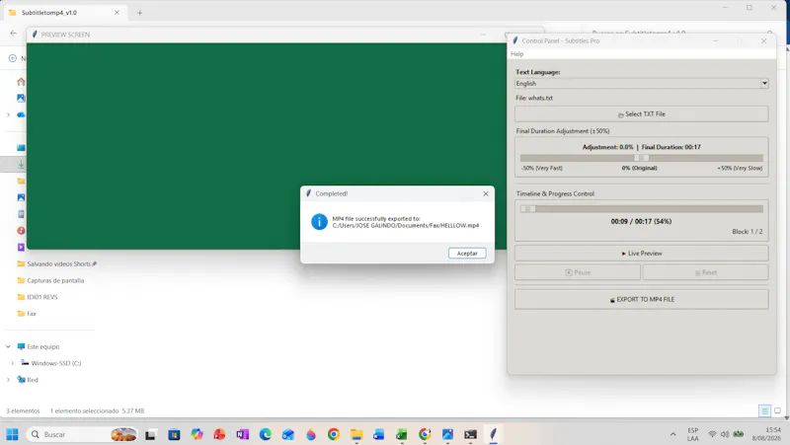Open Task View on taskbar

150,434
